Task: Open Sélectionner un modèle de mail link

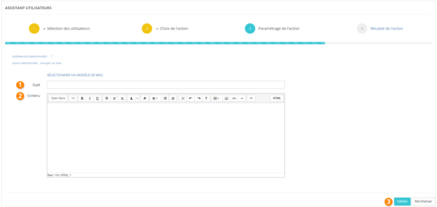Action: (x=75, y=75)
